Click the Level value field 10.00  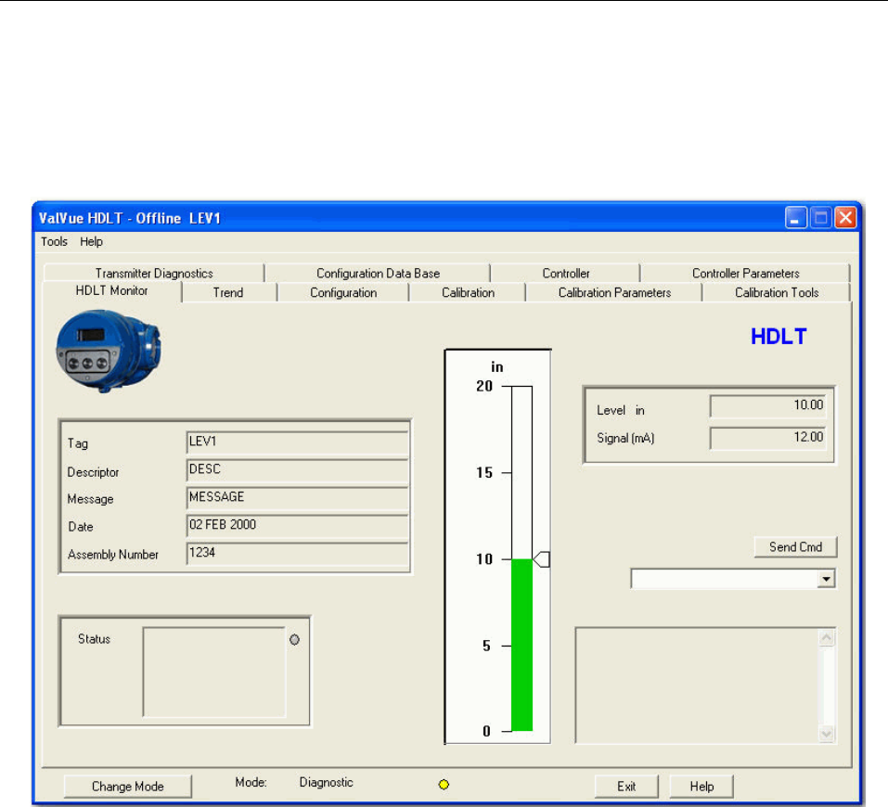(768, 406)
